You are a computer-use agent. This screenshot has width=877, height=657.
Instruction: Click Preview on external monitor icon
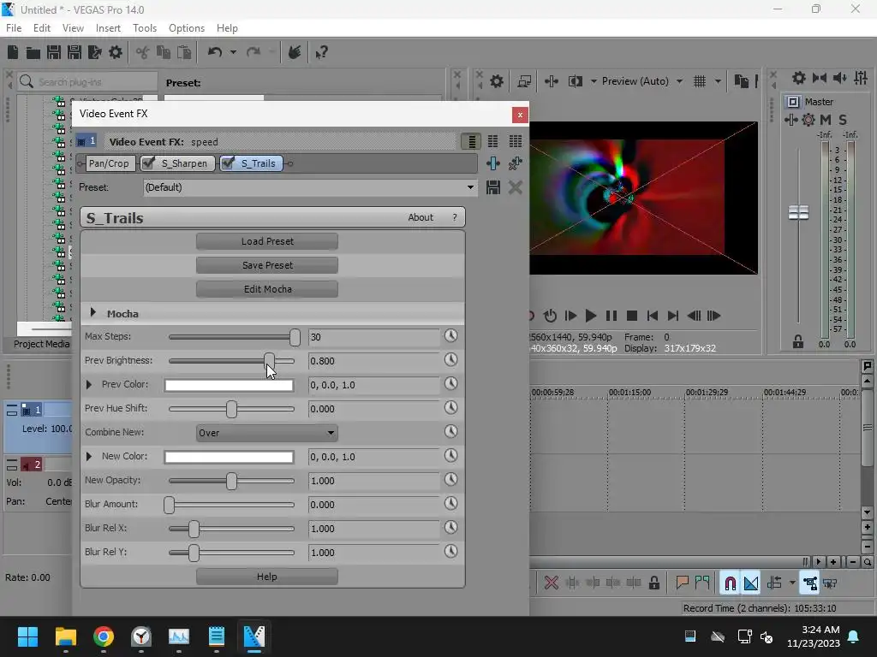[524, 81]
